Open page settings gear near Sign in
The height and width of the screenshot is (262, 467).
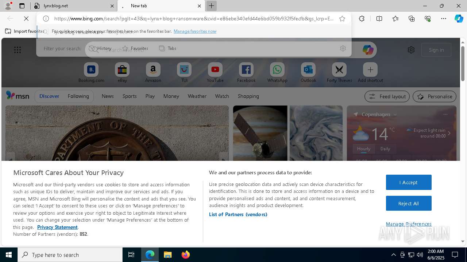click(x=411, y=50)
